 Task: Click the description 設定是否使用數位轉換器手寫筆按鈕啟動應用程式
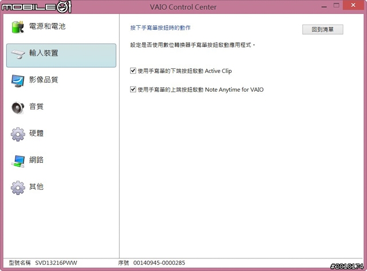192,45
